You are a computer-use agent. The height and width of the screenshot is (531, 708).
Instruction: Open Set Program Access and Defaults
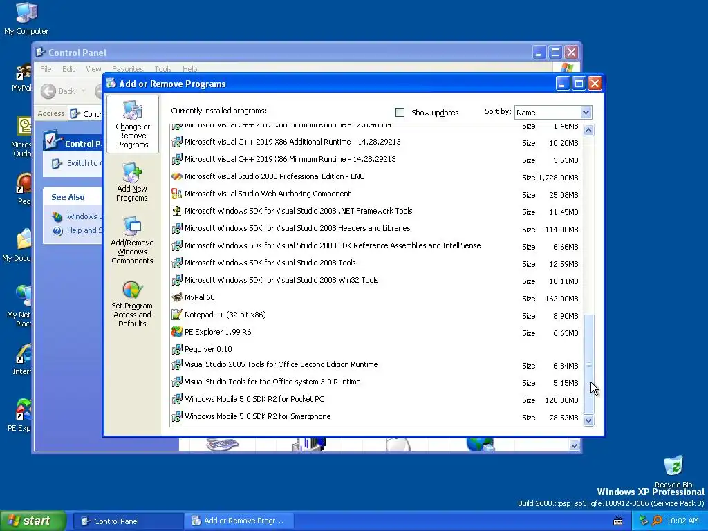tap(132, 304)
